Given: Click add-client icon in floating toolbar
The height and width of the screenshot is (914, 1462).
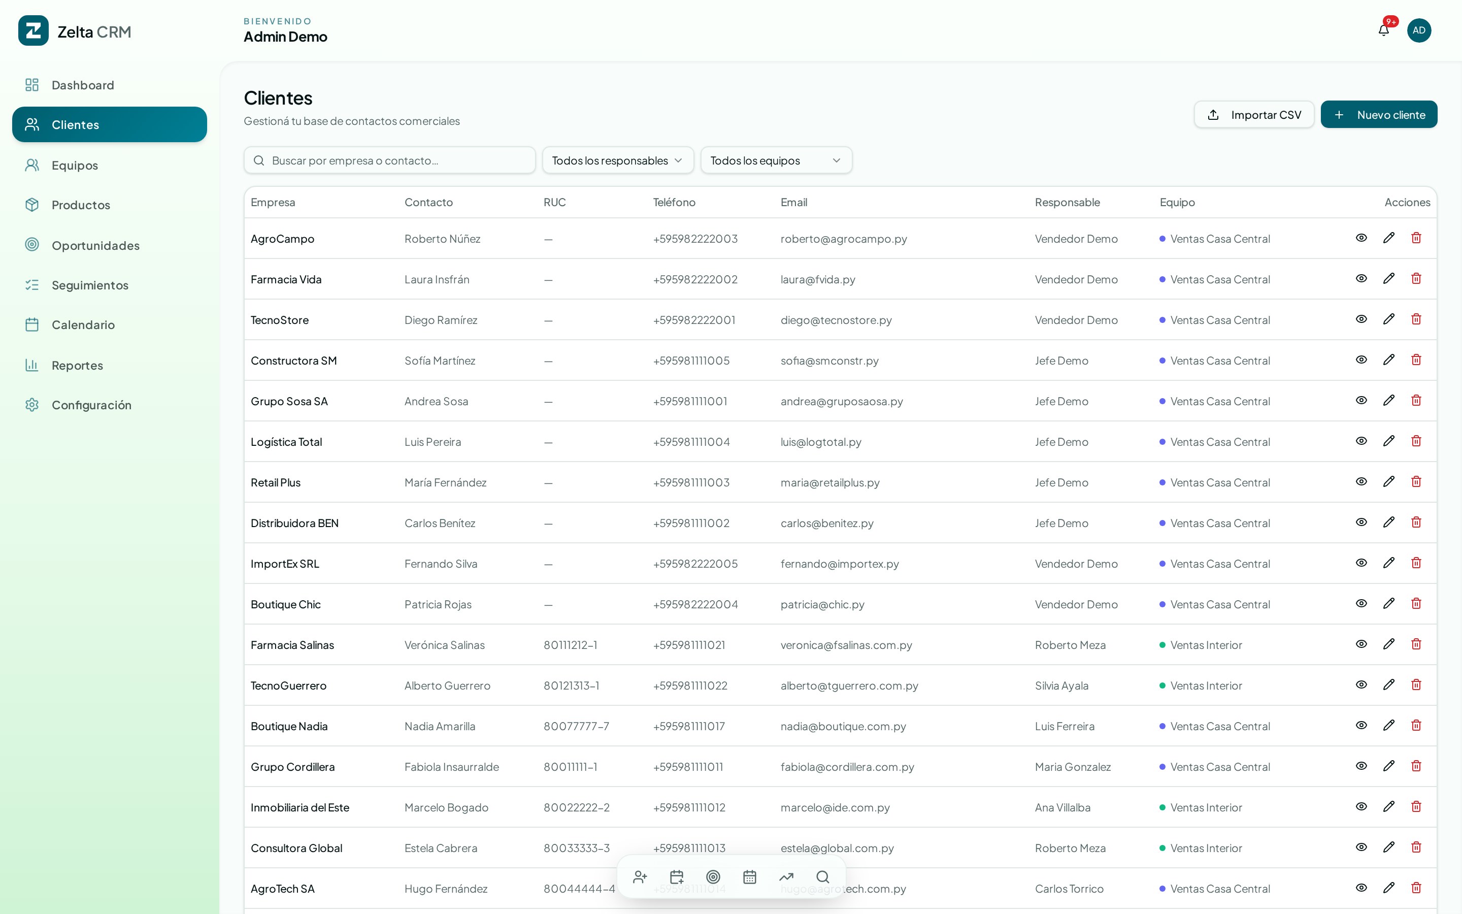Looking at the screenshot, I should pos(640,877).
